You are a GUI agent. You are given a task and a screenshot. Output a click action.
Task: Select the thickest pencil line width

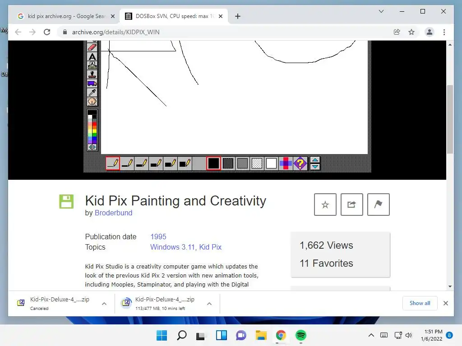[185, 163]
